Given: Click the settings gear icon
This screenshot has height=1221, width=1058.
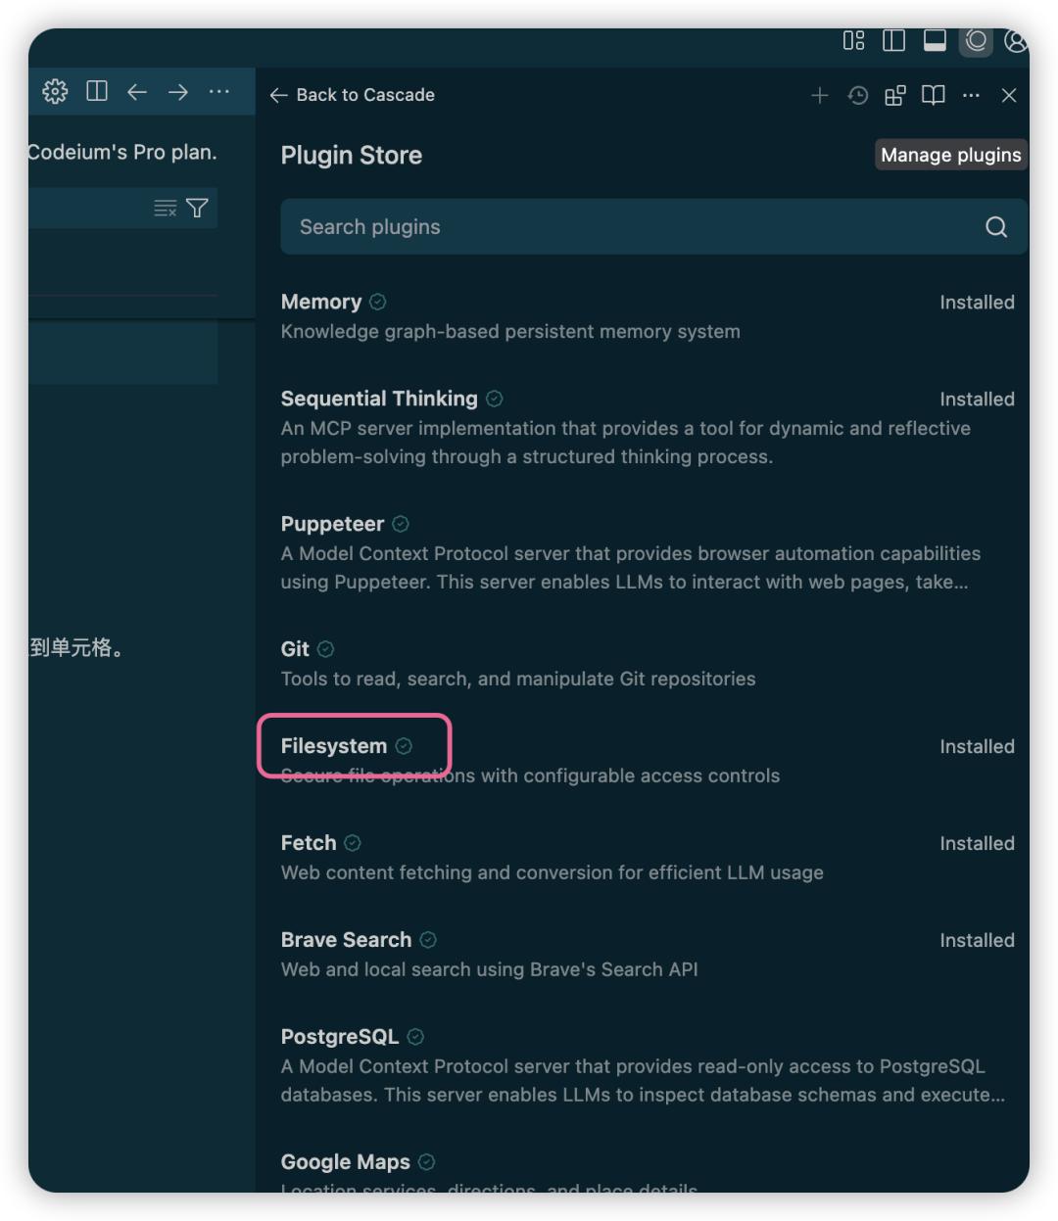Looking at the screenshot, I should [55, 92].
